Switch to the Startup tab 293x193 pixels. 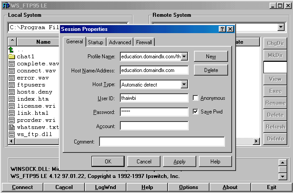coord(95,42)
